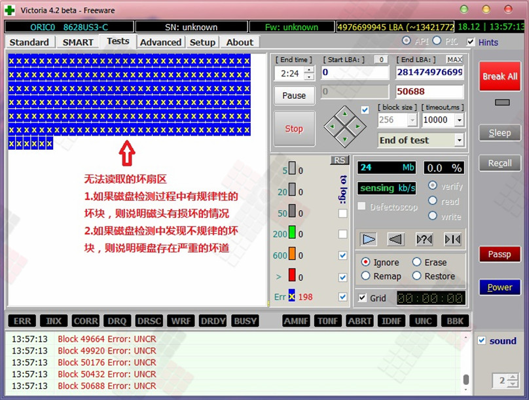Click the diamond navigation arrows pad
Viewport: 529px width, 400px height.
(344, 126)
